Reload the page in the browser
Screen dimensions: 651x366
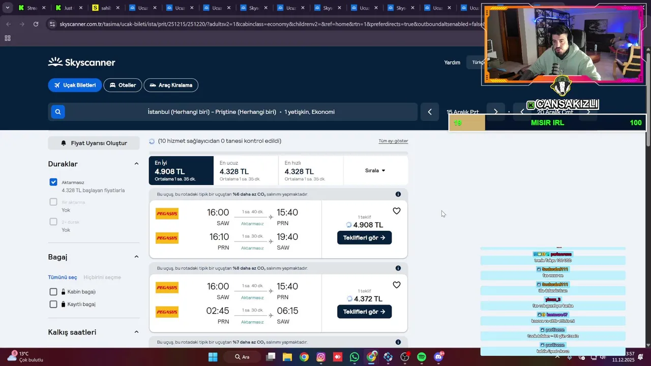coord(36,24)
